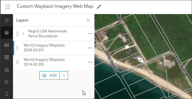Image resolution: width=192 pixels, height=99 pixels.
Task: Open the Add button dropdown arrow
Action: tap(64, 75)
